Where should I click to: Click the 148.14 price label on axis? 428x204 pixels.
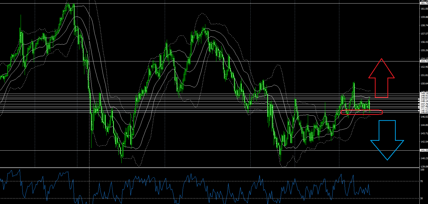click(x=424, y=101)
